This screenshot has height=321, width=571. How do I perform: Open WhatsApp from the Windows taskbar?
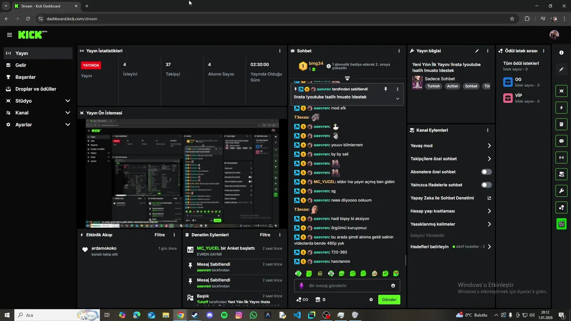click(x=253, y=315)
